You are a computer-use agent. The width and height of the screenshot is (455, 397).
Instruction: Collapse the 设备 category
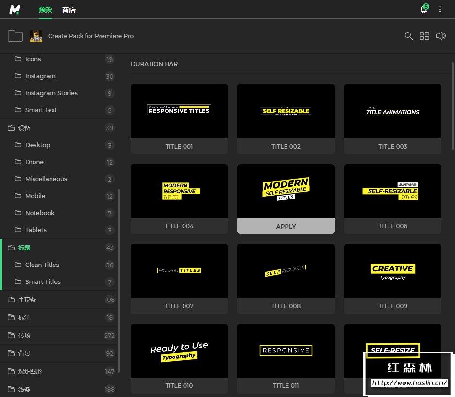coord(58,128)
